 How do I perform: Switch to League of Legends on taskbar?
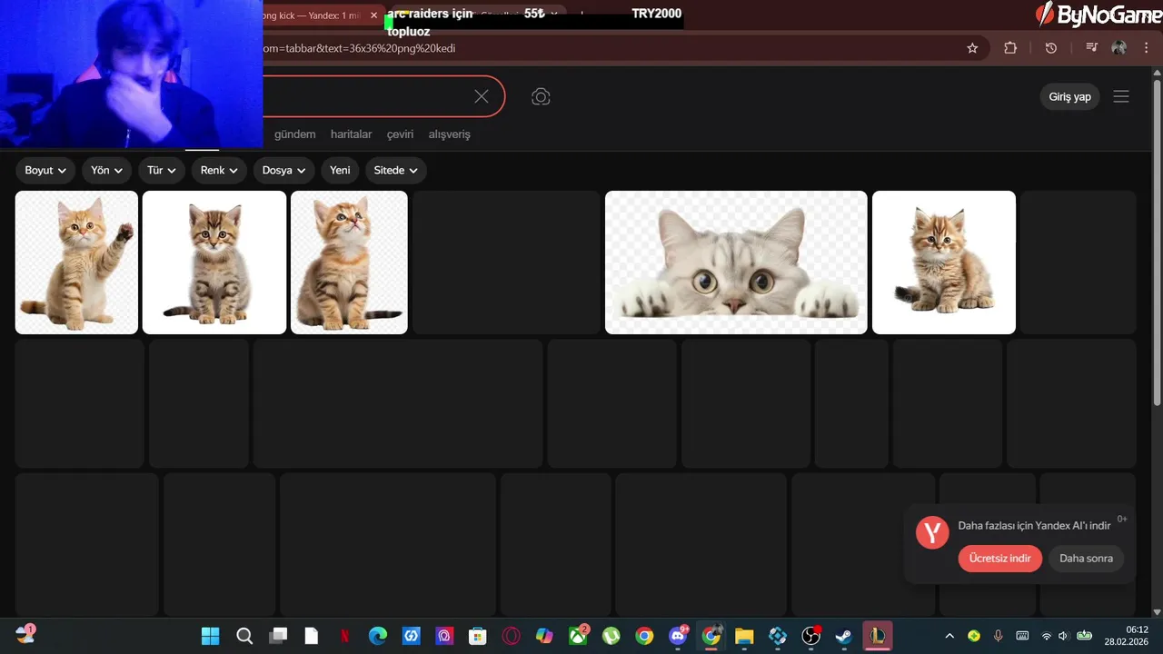point(878,636)
